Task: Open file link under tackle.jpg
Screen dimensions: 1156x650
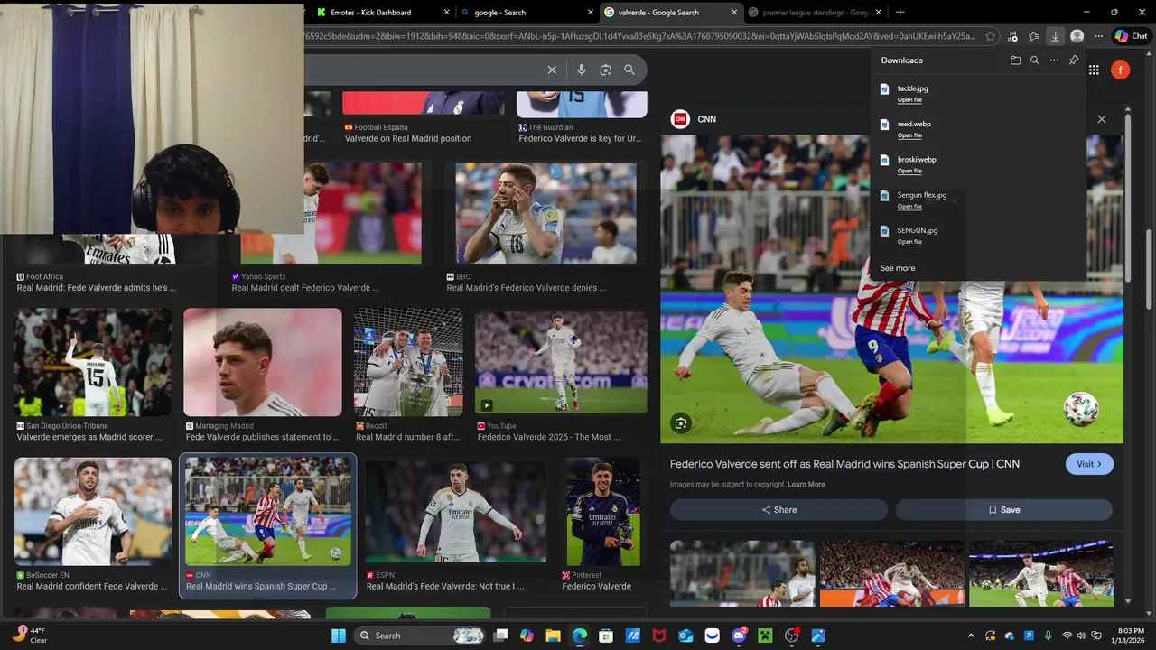Action: coord(909,100)
